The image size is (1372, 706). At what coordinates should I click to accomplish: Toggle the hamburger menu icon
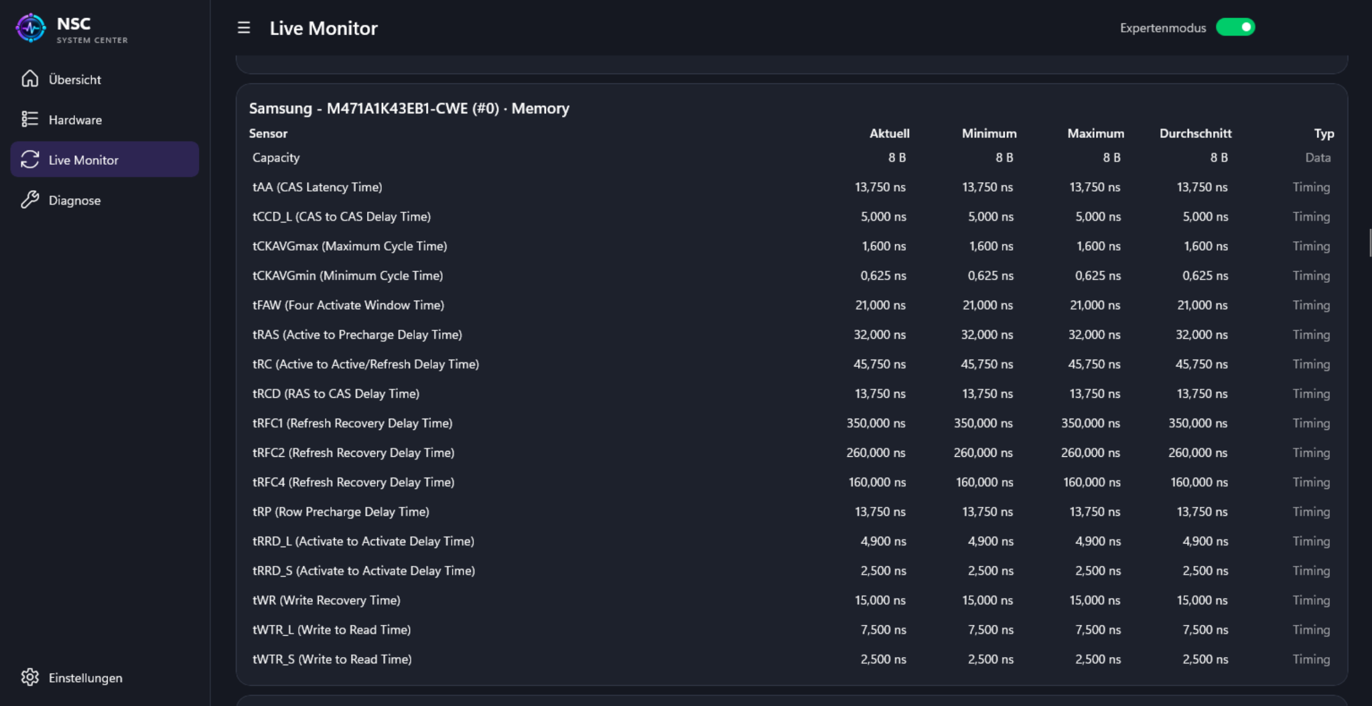click(244, 27)
